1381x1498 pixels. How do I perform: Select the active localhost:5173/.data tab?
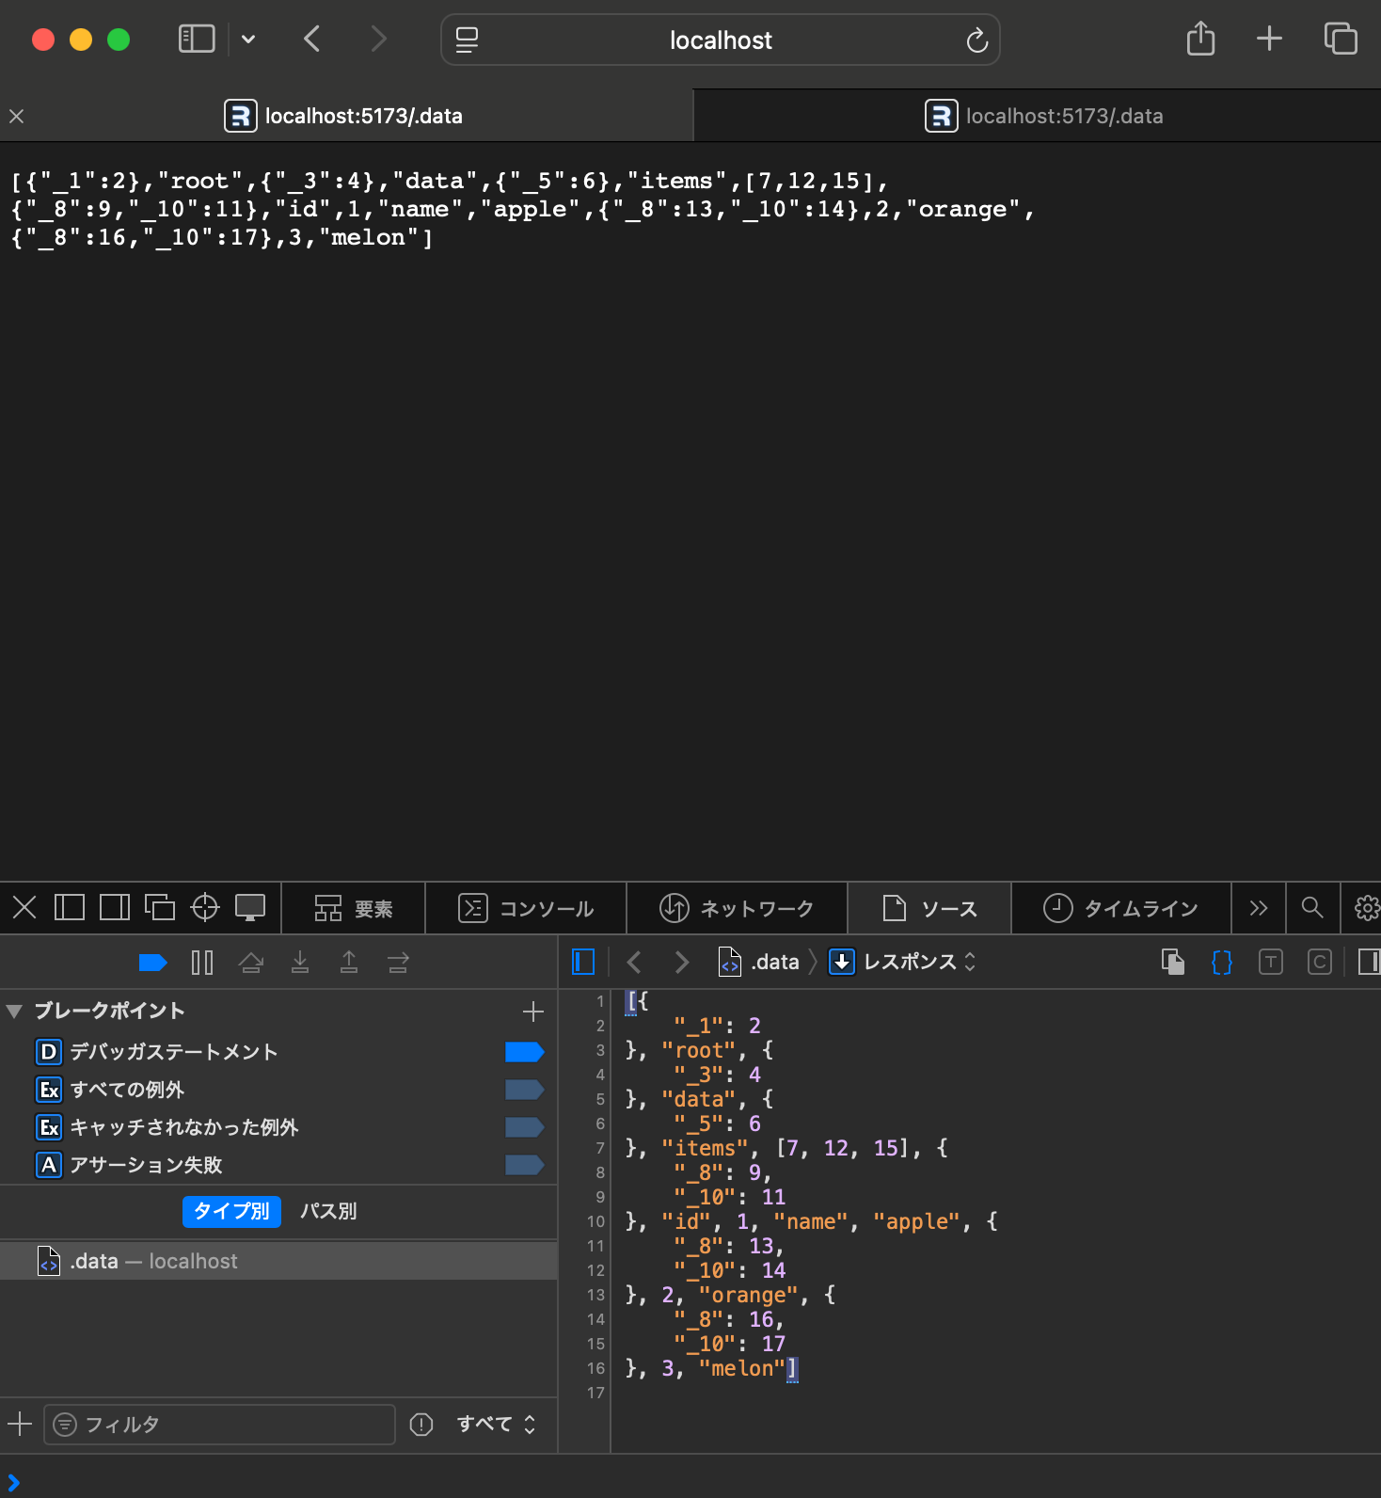[345, 116]
